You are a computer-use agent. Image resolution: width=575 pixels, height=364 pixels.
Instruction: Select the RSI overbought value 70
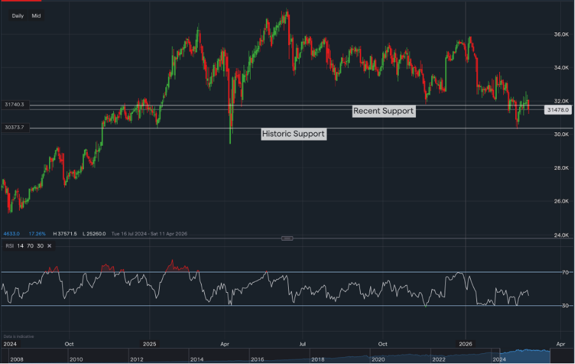[x=30, y=246]
